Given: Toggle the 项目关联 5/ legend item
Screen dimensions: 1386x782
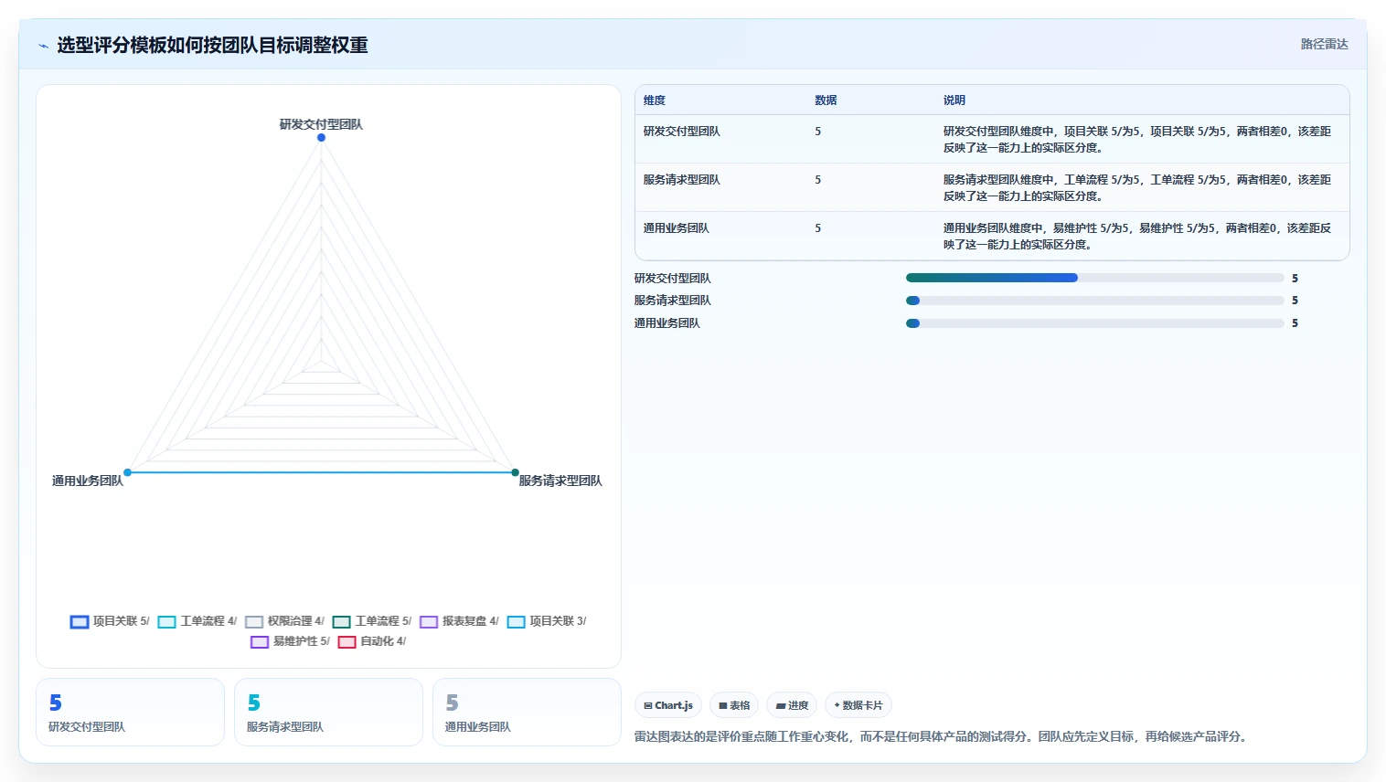Looking at the screenshot, I should tap(110, 621).
